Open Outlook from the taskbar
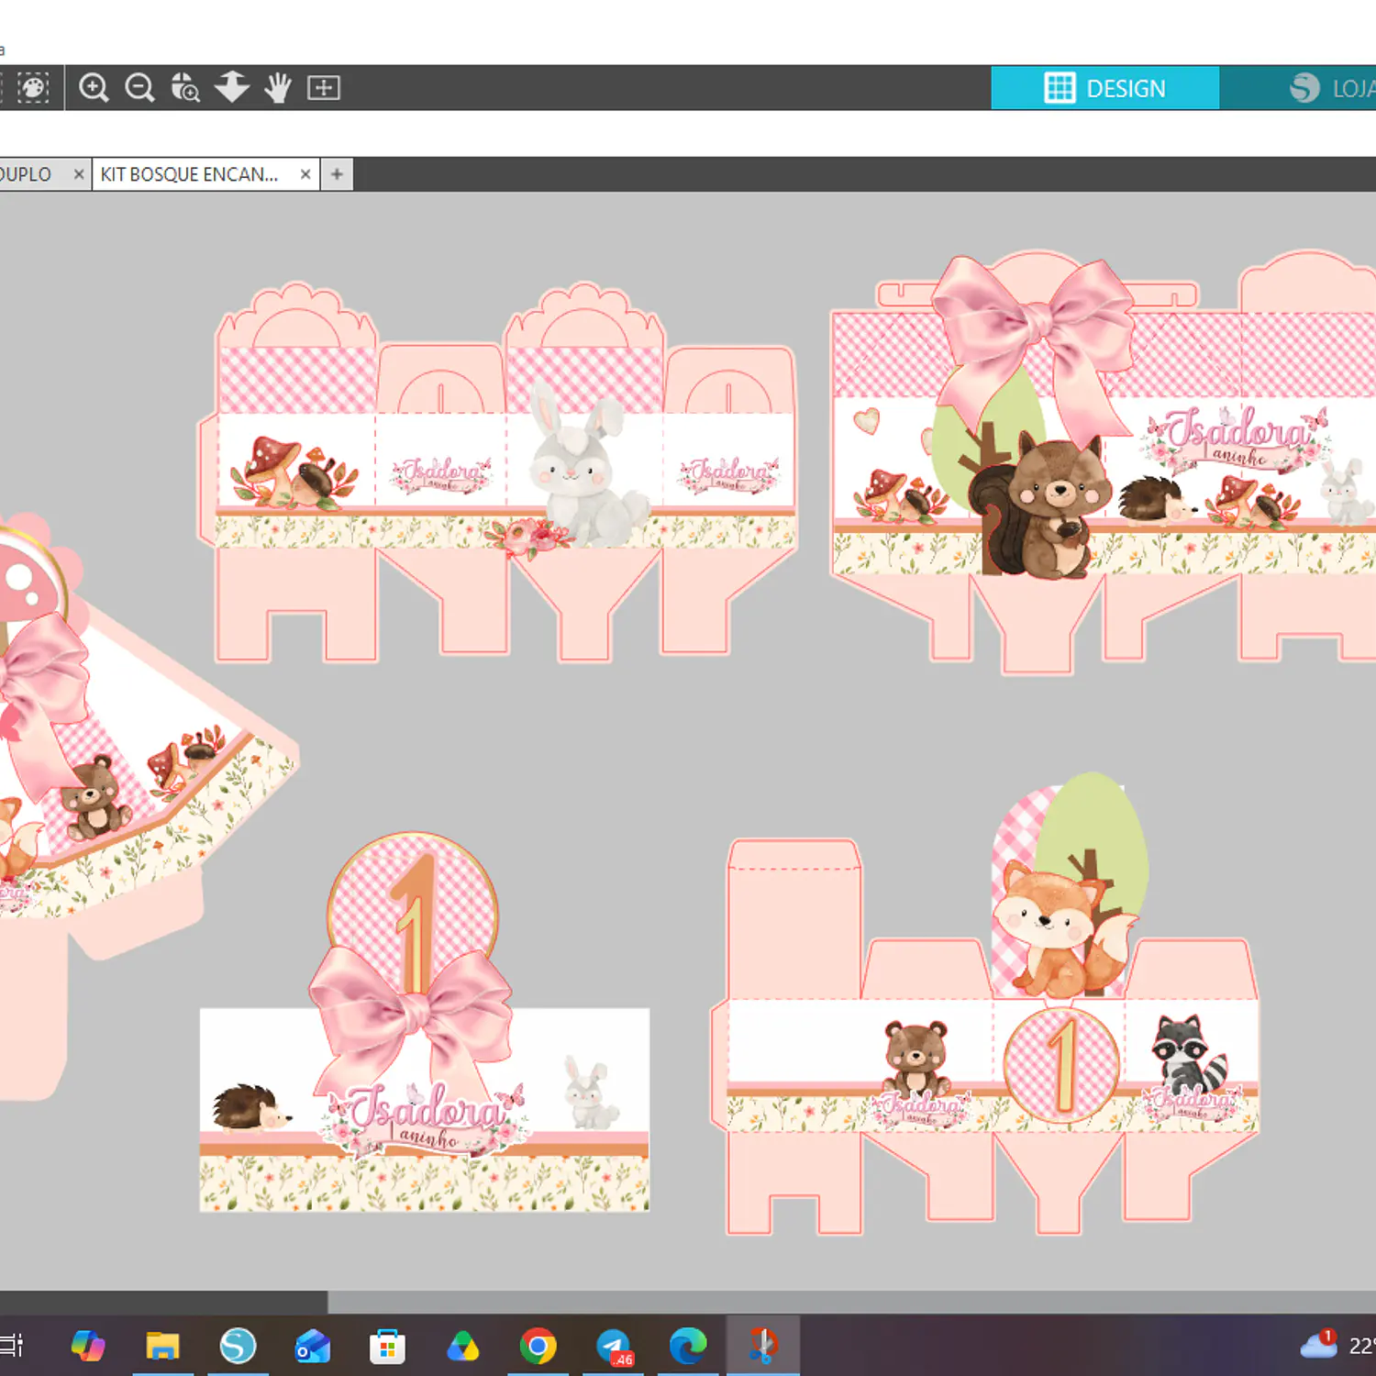The image size is (1376, 1376). pyautogui.click(x=312, y=1346)
